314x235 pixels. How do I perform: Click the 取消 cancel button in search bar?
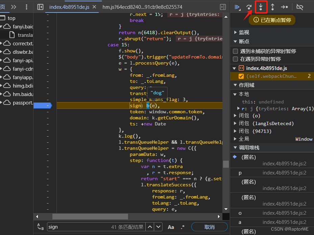click(x=209, y=227)
